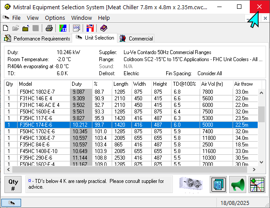The height and width of the screenshot is (208, 270).
Task: Open the File menu
Action: coord(16,18)
